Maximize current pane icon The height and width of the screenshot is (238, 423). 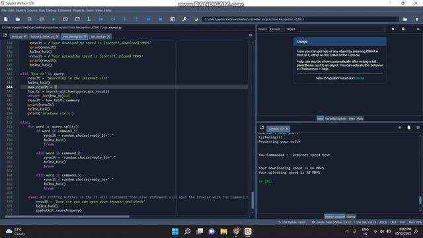point(173,19)
